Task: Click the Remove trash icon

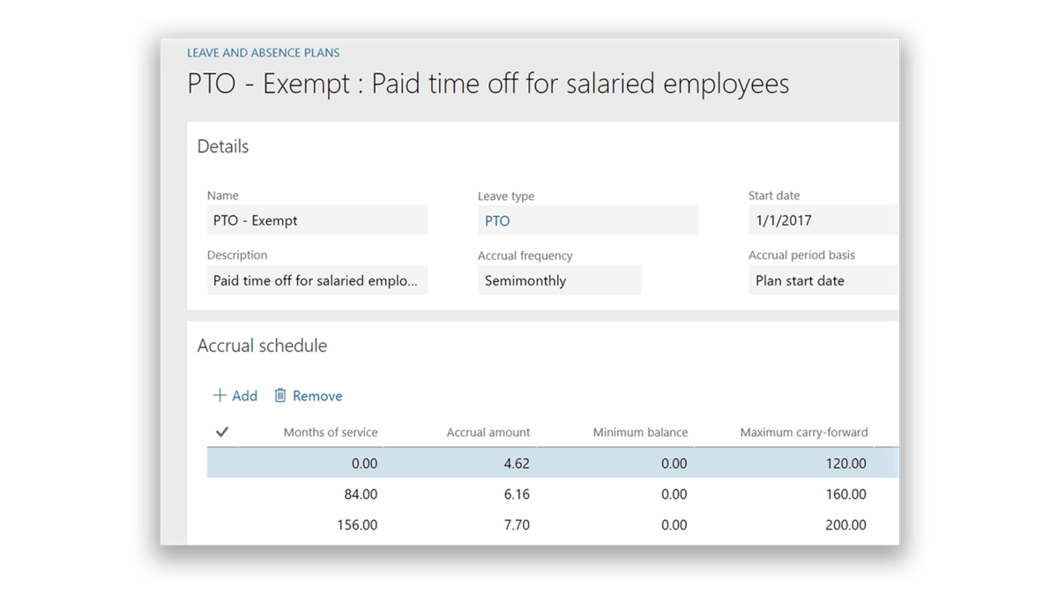Action: pyautogui.click(x=307, y=395)
